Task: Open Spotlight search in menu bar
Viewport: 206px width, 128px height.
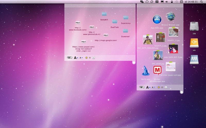Action: (x=201, y=2)
